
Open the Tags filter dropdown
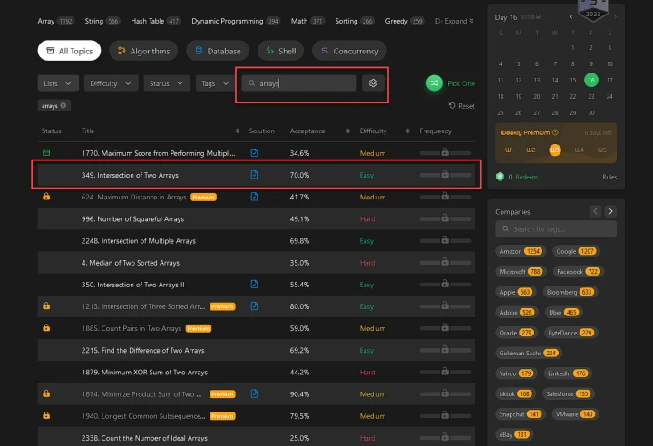(215, 83)
